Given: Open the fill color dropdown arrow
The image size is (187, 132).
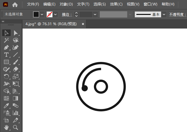Looking at the screenshot, I should point(42,15).
